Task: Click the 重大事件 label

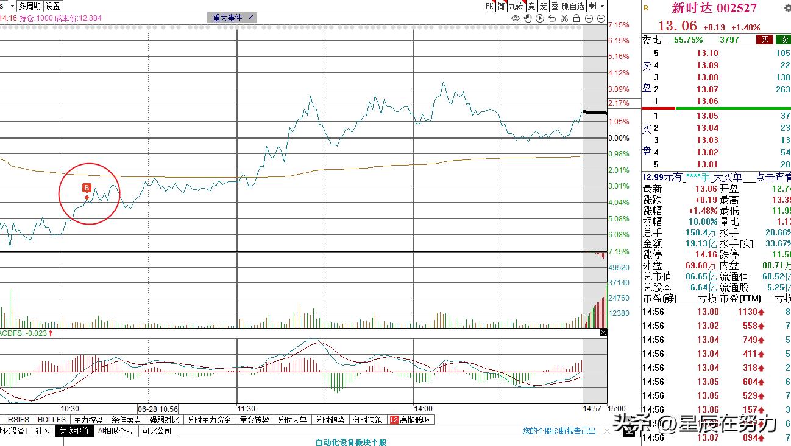Action: click(x=227, y=18)
